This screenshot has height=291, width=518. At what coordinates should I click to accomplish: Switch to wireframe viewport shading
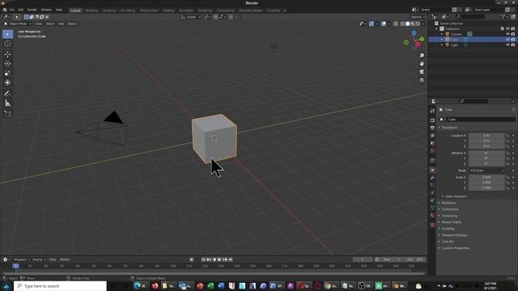coord(402,23)
